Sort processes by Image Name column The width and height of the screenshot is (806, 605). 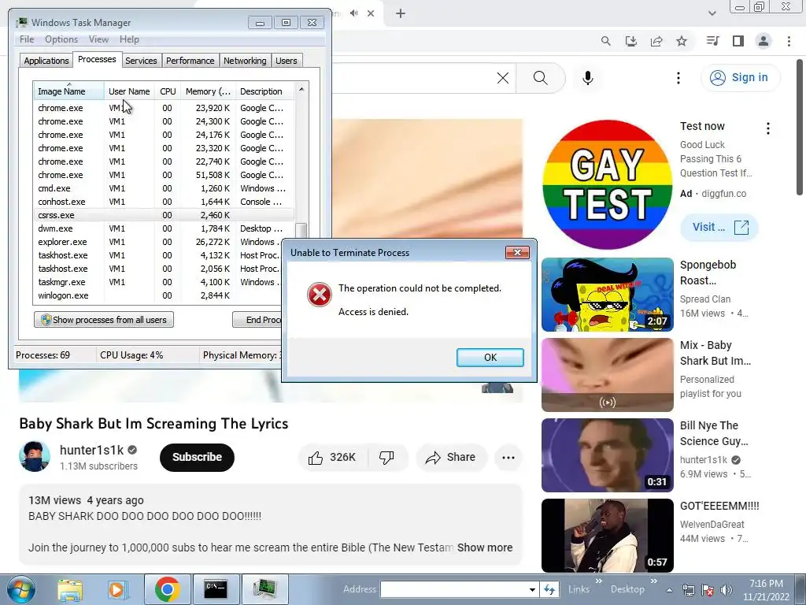point(69,91)
